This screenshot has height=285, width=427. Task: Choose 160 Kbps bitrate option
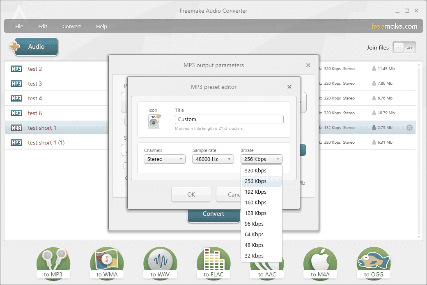pyautogui.click(x=262, y=202)
